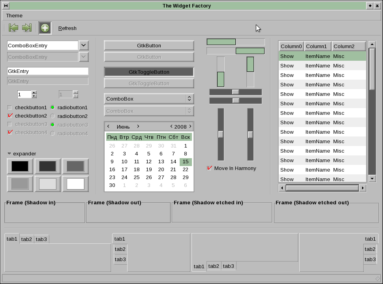Screen dimensions: 383x284
Task: Select day 22 in the calendar
Action: tap(186, 169)
